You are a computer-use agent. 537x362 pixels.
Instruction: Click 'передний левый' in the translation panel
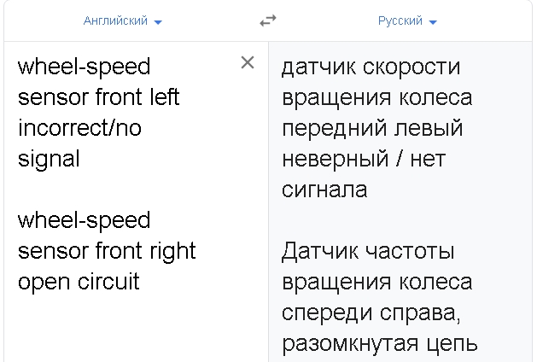click(371, 128)
